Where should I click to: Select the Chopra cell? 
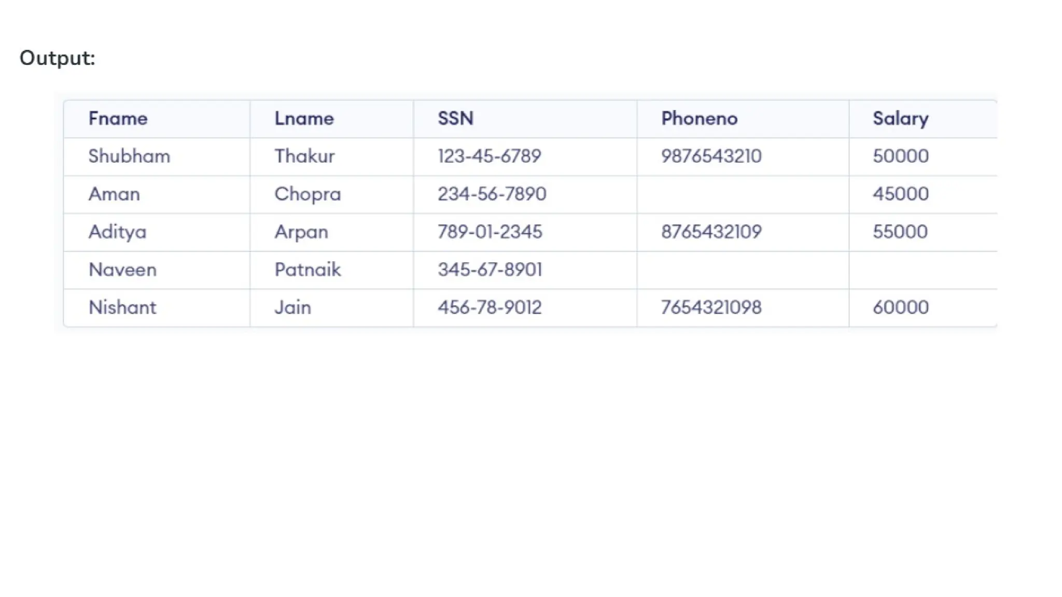[x=308, y=194]
